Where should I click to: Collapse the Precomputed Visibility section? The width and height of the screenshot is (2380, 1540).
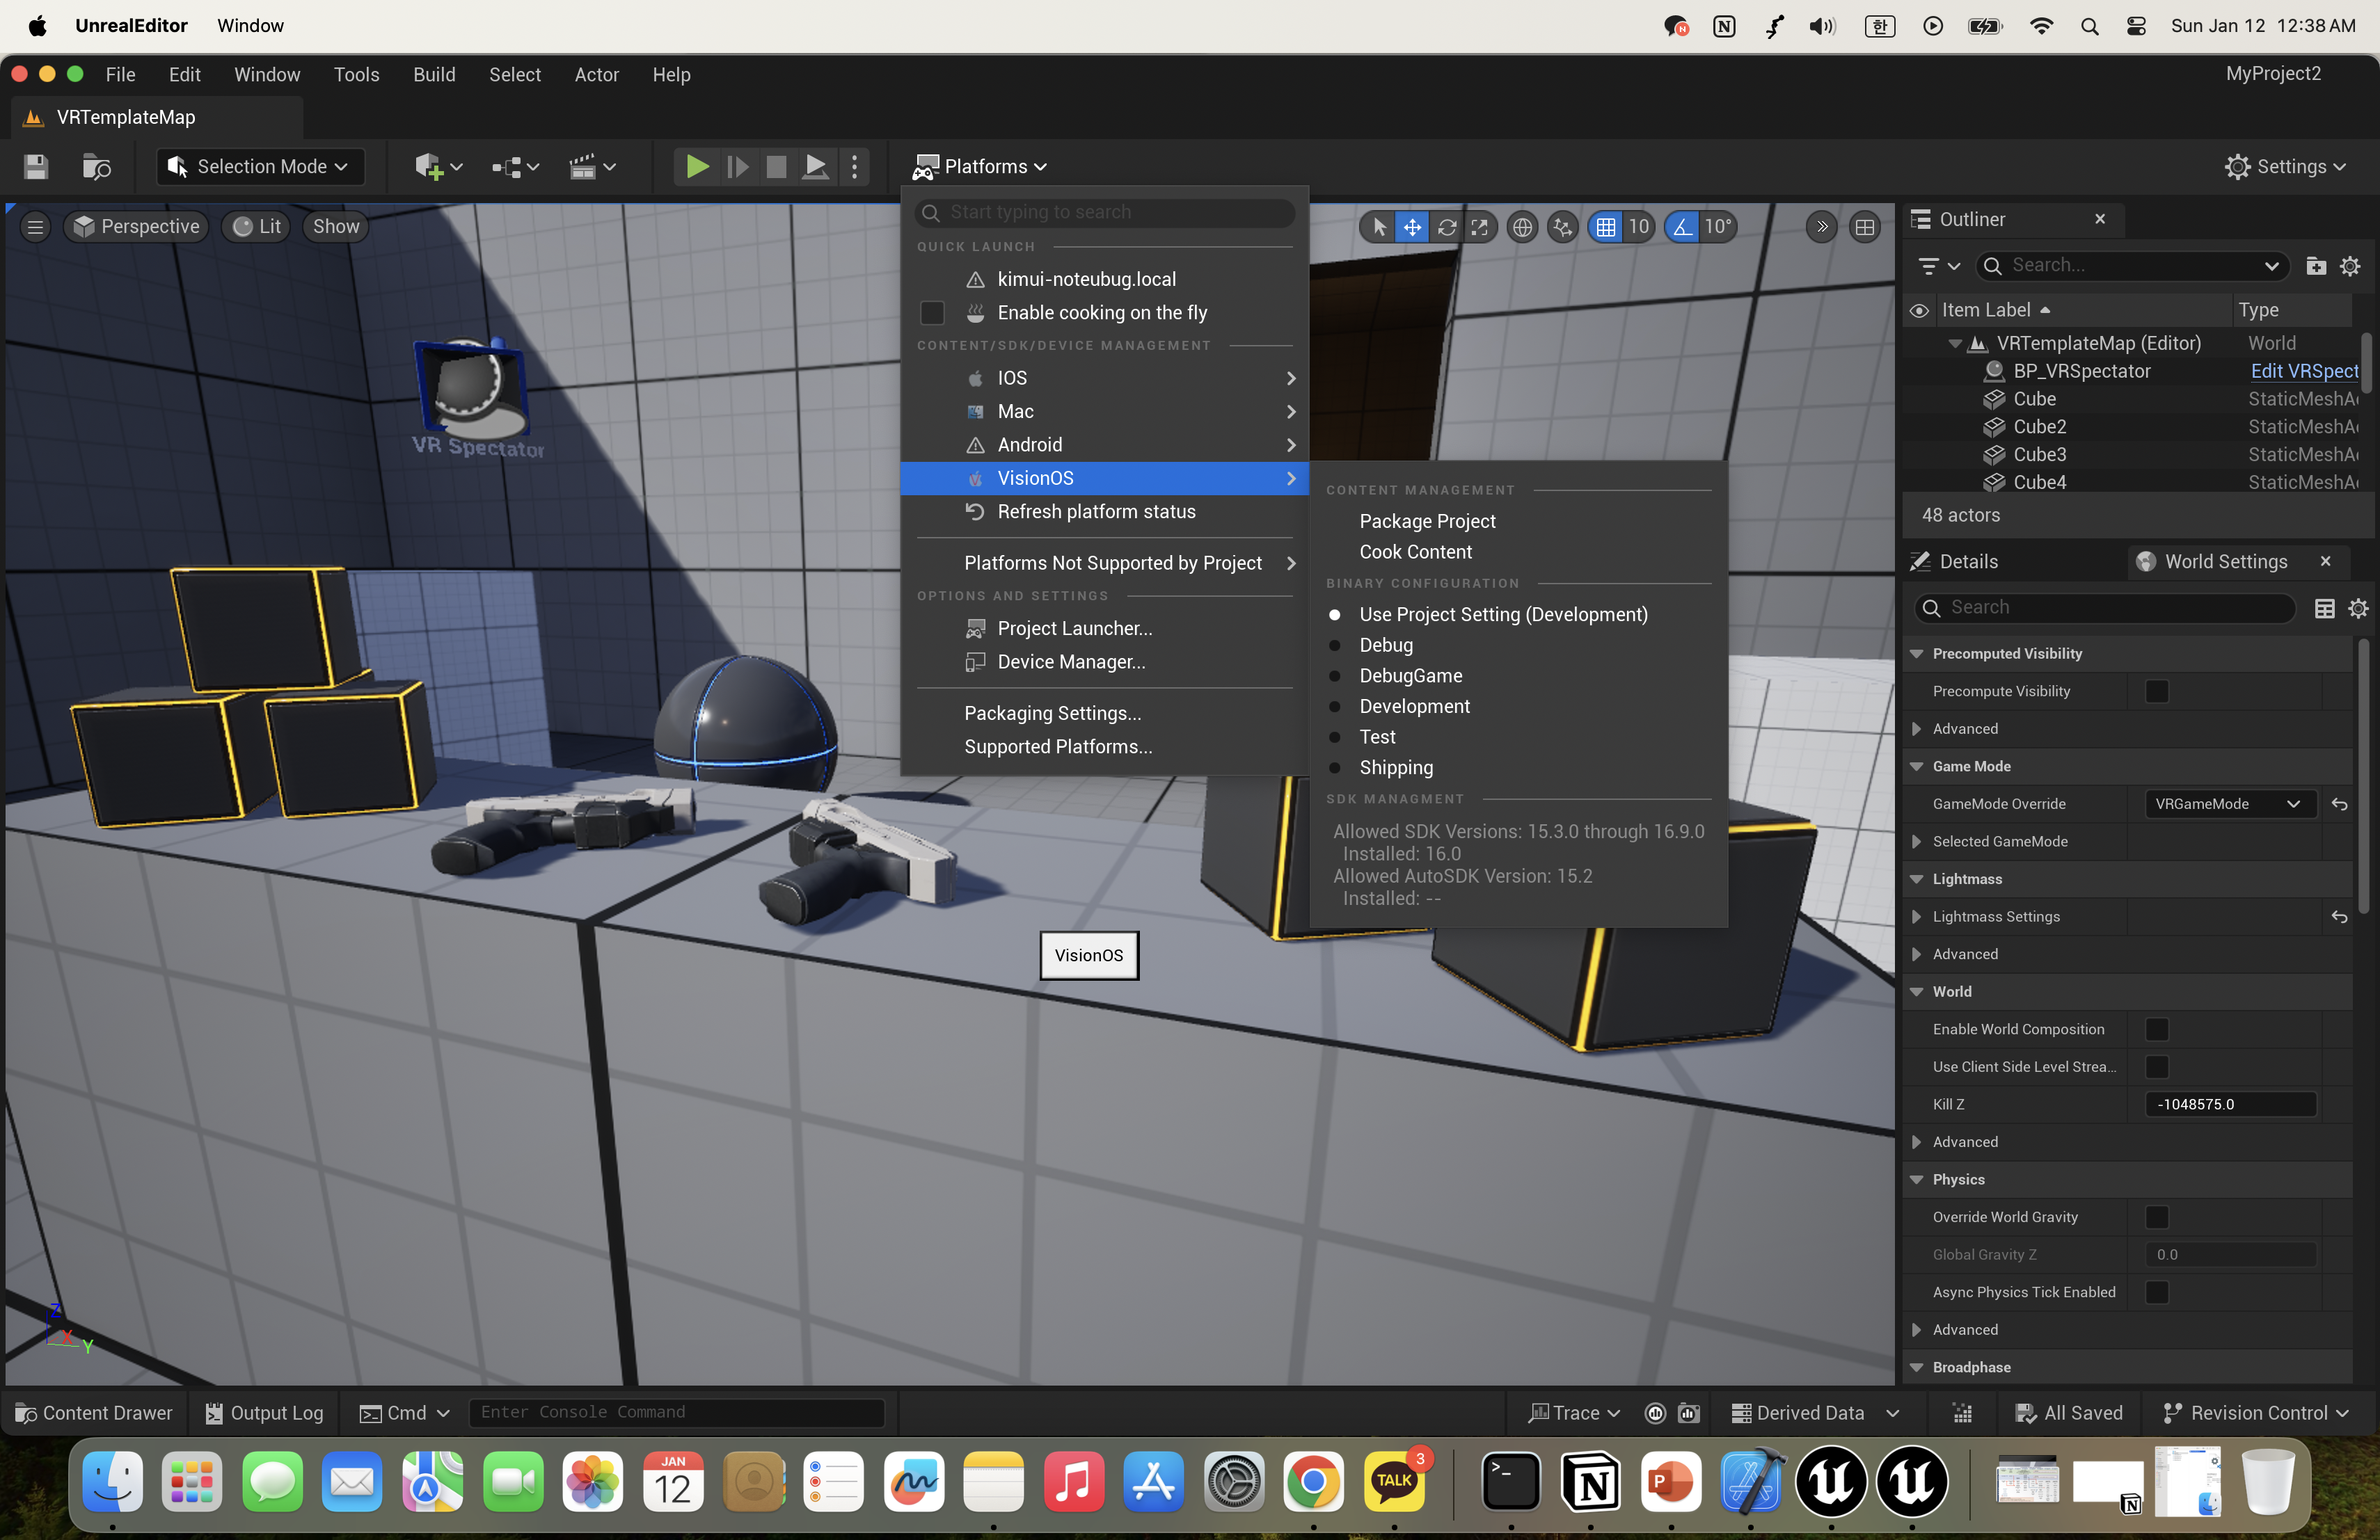point(1916,654)
